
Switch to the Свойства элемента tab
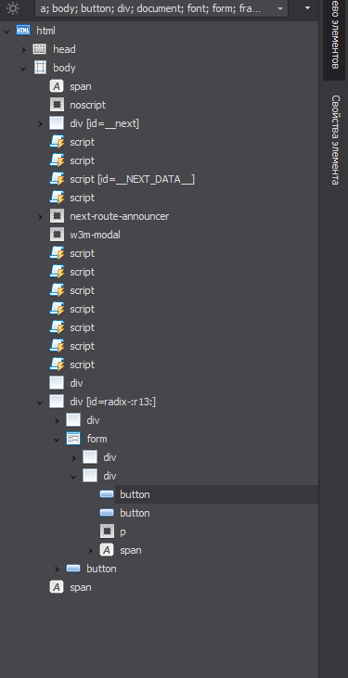click(335, 140)
